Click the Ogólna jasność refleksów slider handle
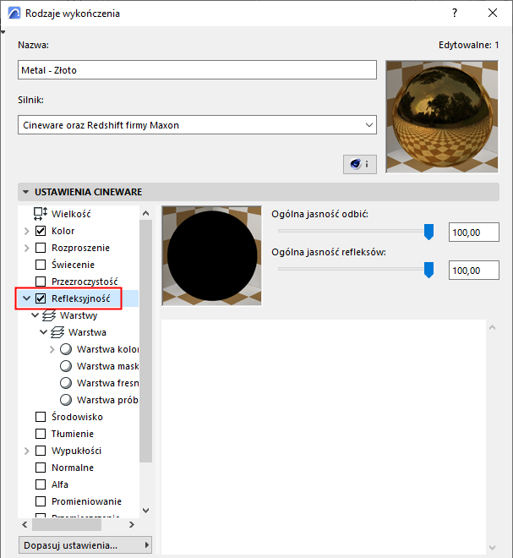This screenshot has height=558, width=513. point(428,270)
